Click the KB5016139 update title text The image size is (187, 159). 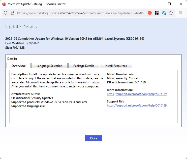point(75,39)
